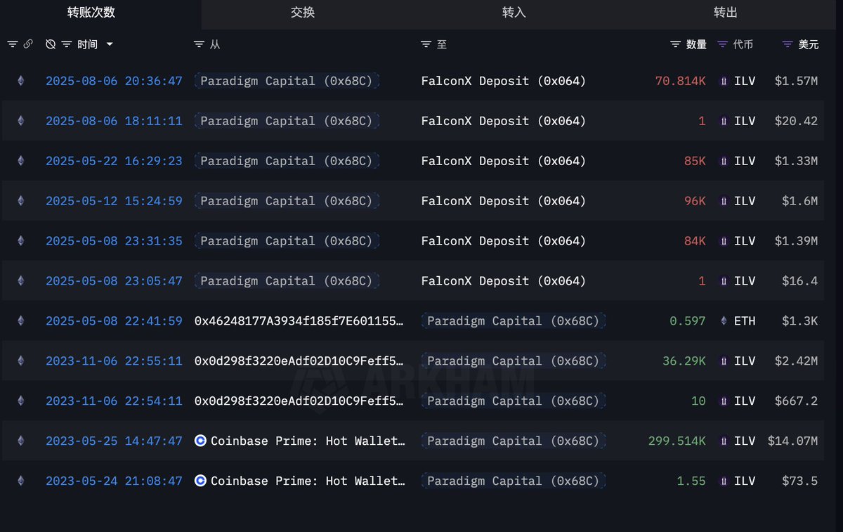Open Coinbase Prime Hot Wallet on 299.514K row

308,441
